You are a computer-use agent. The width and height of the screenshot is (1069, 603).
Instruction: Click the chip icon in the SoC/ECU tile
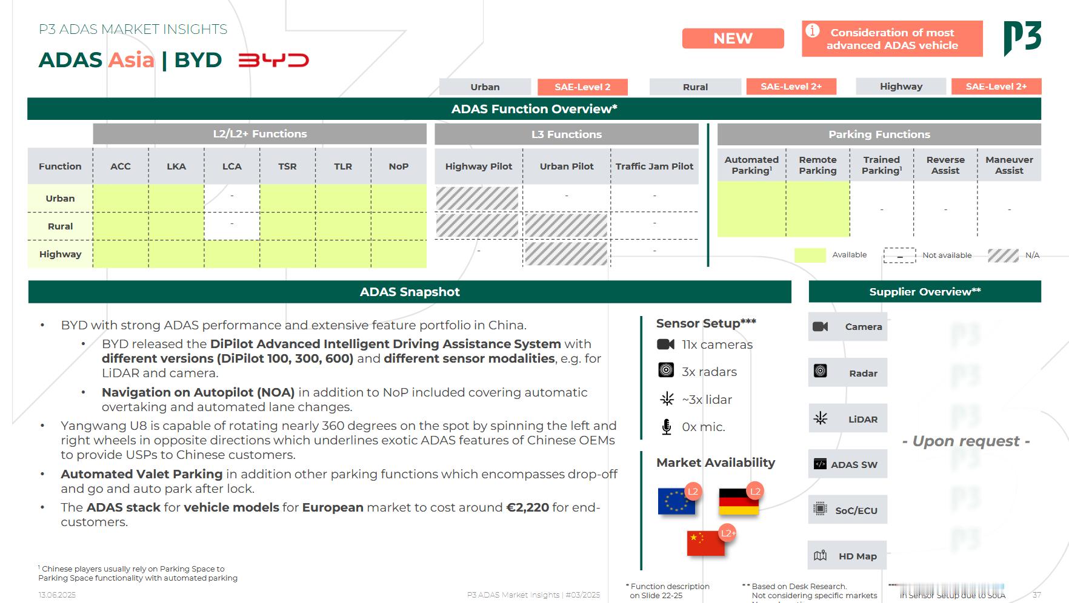pos(820,509)
